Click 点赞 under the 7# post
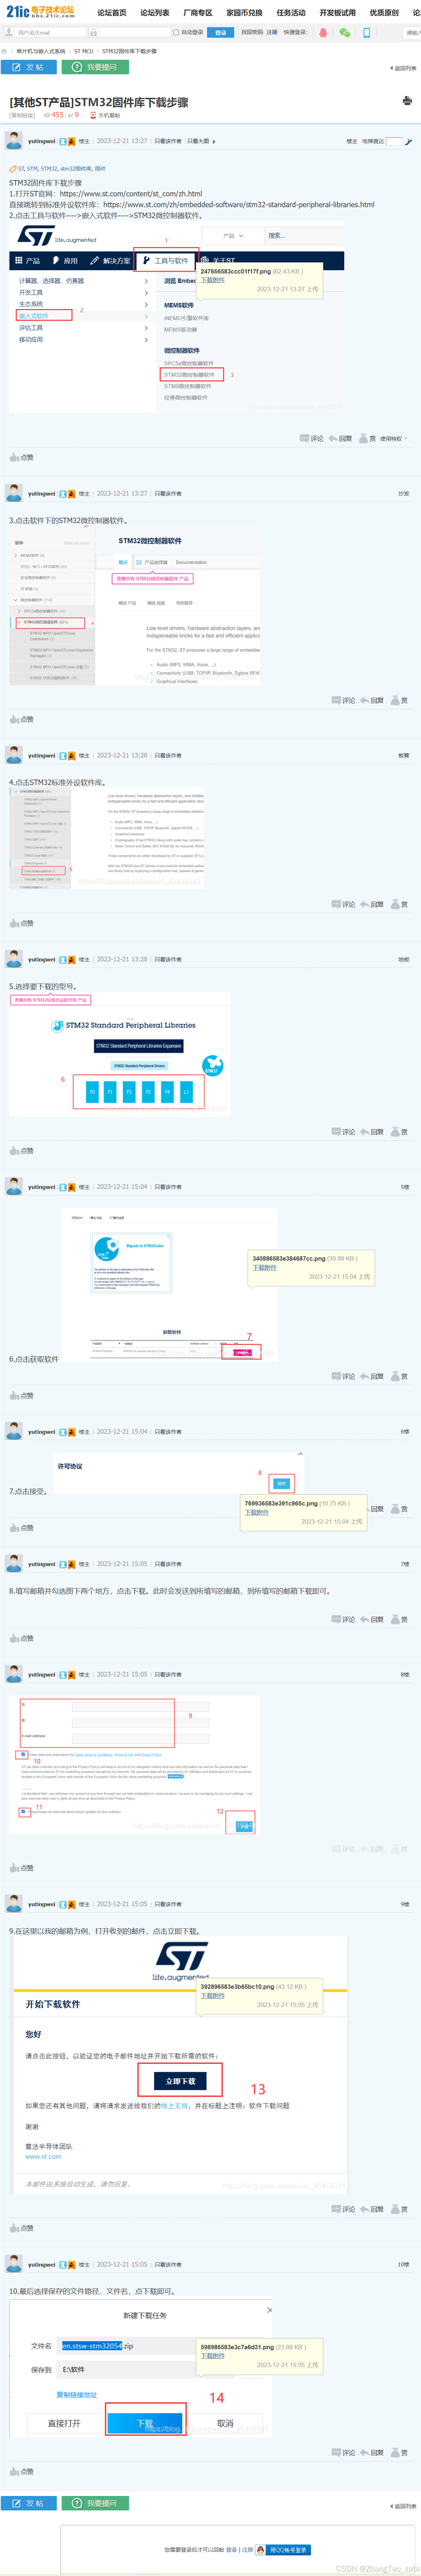The width and height of the screenshot is (421, 2576). click(22, 1638)
